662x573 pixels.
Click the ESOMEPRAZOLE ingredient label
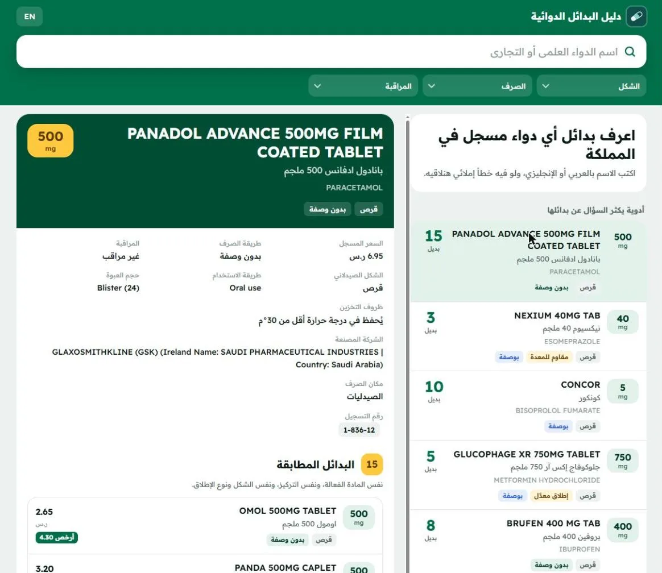572,341
